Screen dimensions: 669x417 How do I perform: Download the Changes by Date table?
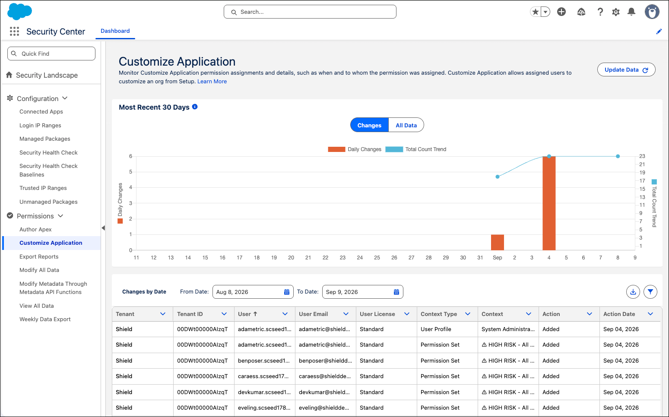pyautogui.click(x=633, y=292)
